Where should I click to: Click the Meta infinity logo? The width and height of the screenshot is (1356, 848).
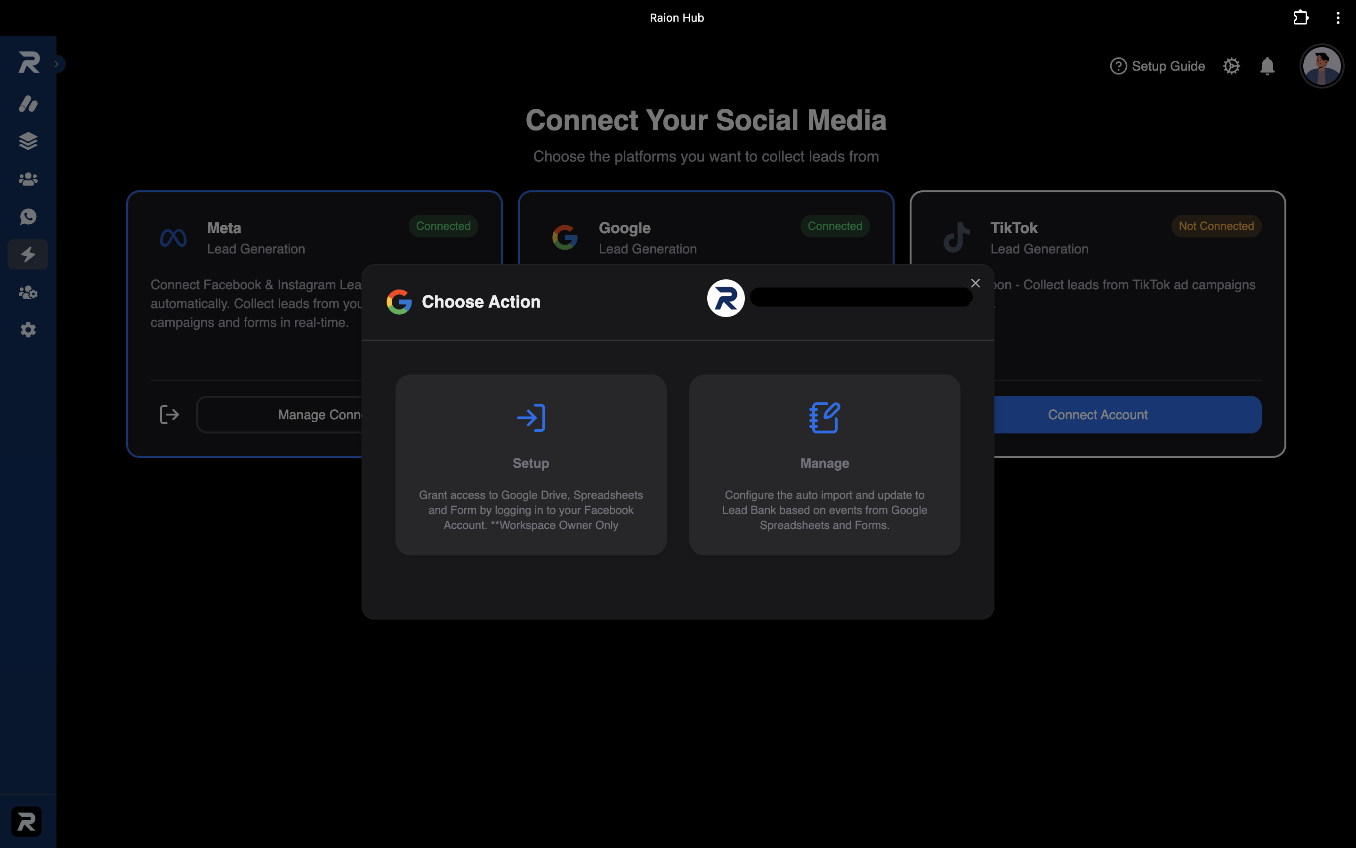coord(173,238)
